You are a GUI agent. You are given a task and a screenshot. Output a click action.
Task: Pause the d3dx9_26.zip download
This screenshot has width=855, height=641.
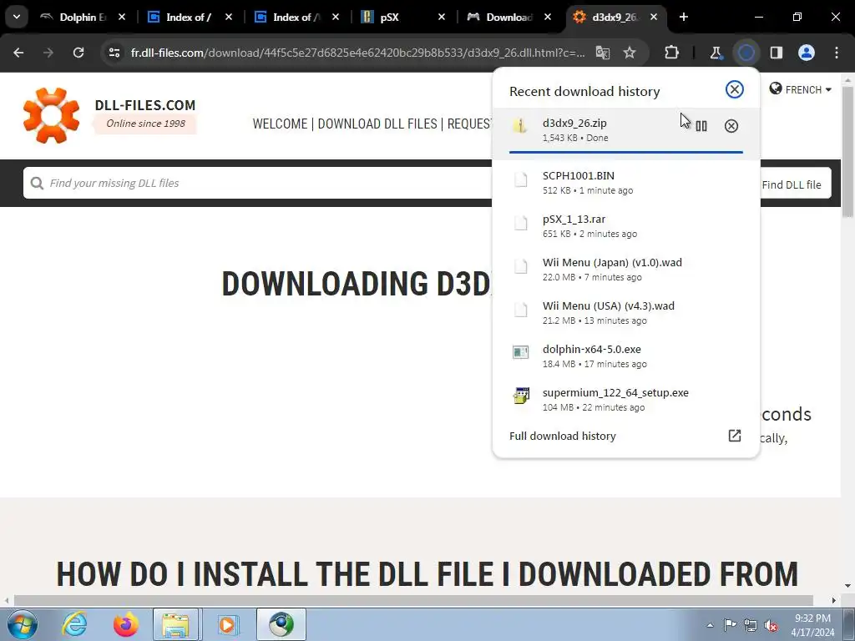701,126
